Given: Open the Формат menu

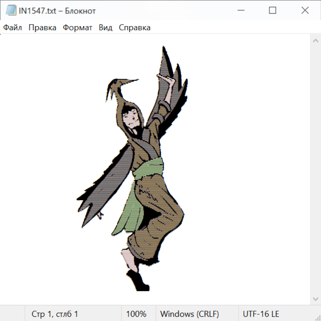Looking at the screenshot, I should (x=77, y=28).
